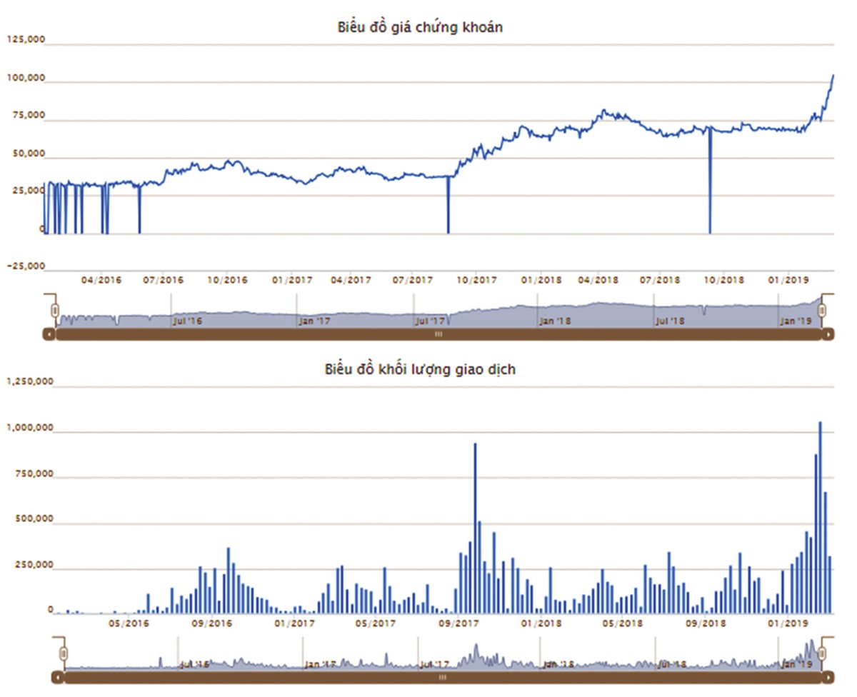
Task: Click the price navigator scroll-left arrow
Action: point(49,334)
